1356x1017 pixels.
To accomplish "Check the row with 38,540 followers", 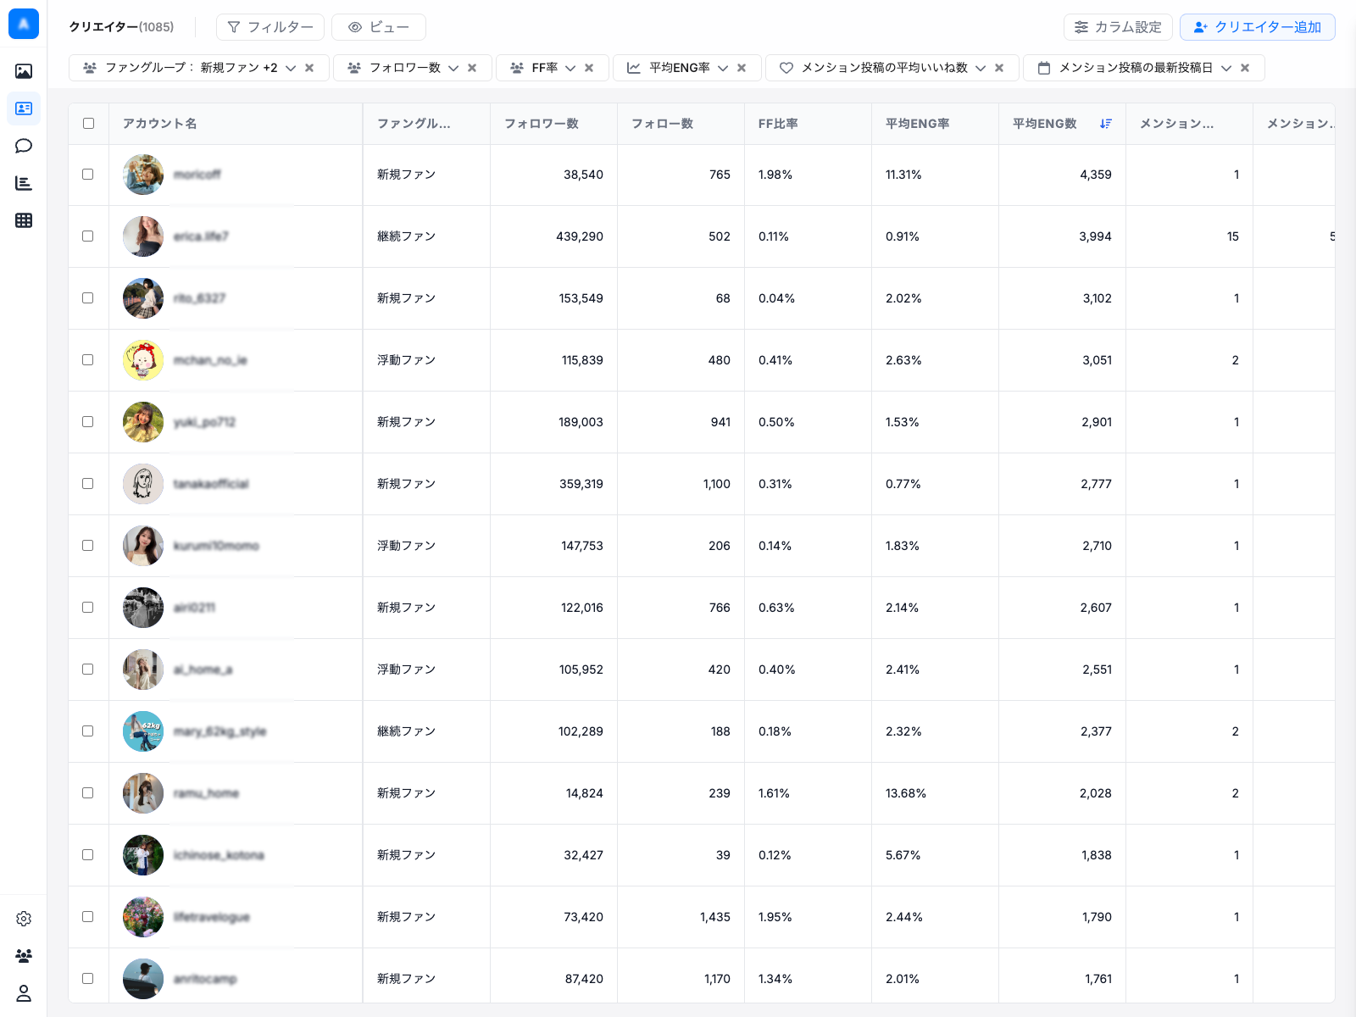I will [88, 175].
